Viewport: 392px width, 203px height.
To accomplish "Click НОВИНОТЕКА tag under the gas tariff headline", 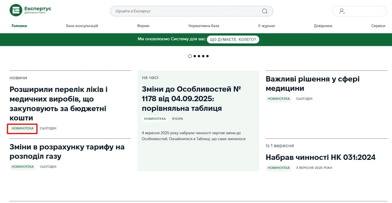I will pos(23,167).
